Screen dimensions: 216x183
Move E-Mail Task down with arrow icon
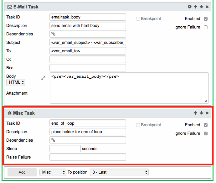point(201,7)
